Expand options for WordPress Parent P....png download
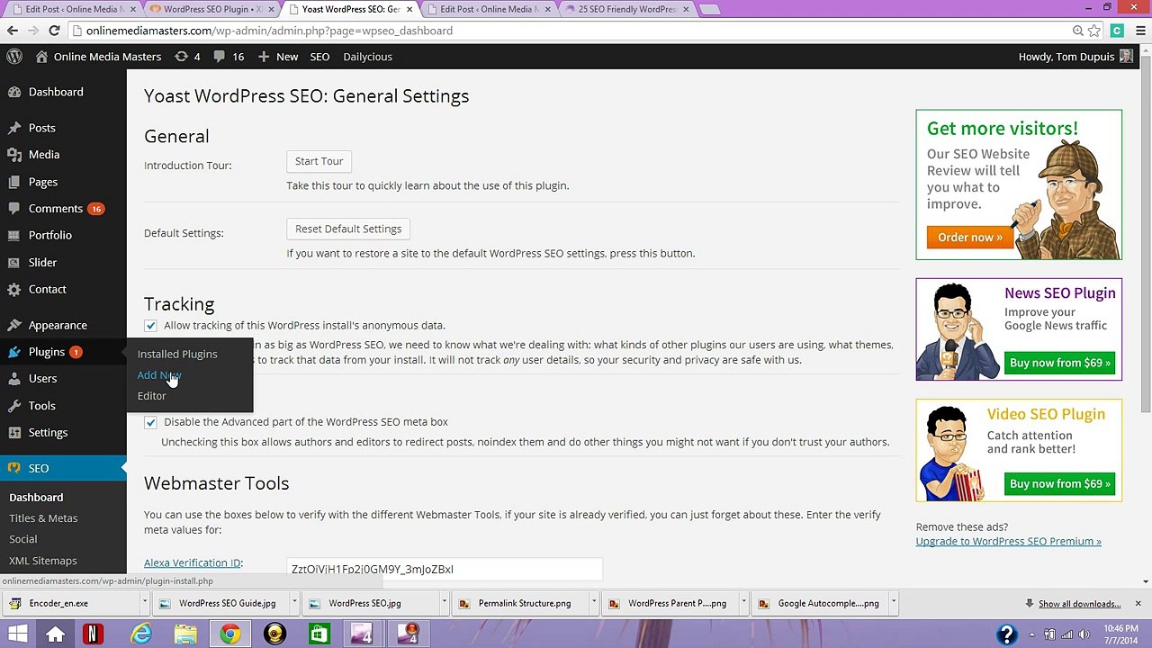Viewport: 1152px width, 648px height. (743, 603)
